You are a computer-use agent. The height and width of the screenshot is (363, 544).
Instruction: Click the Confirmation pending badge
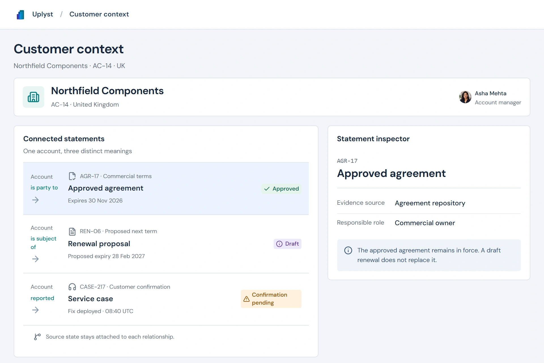point(271,299)
